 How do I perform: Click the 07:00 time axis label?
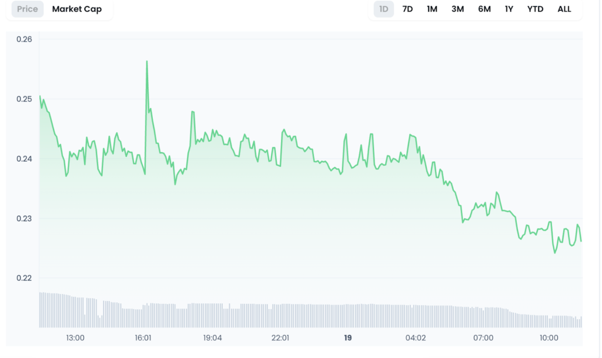click(x=483, y=338)
